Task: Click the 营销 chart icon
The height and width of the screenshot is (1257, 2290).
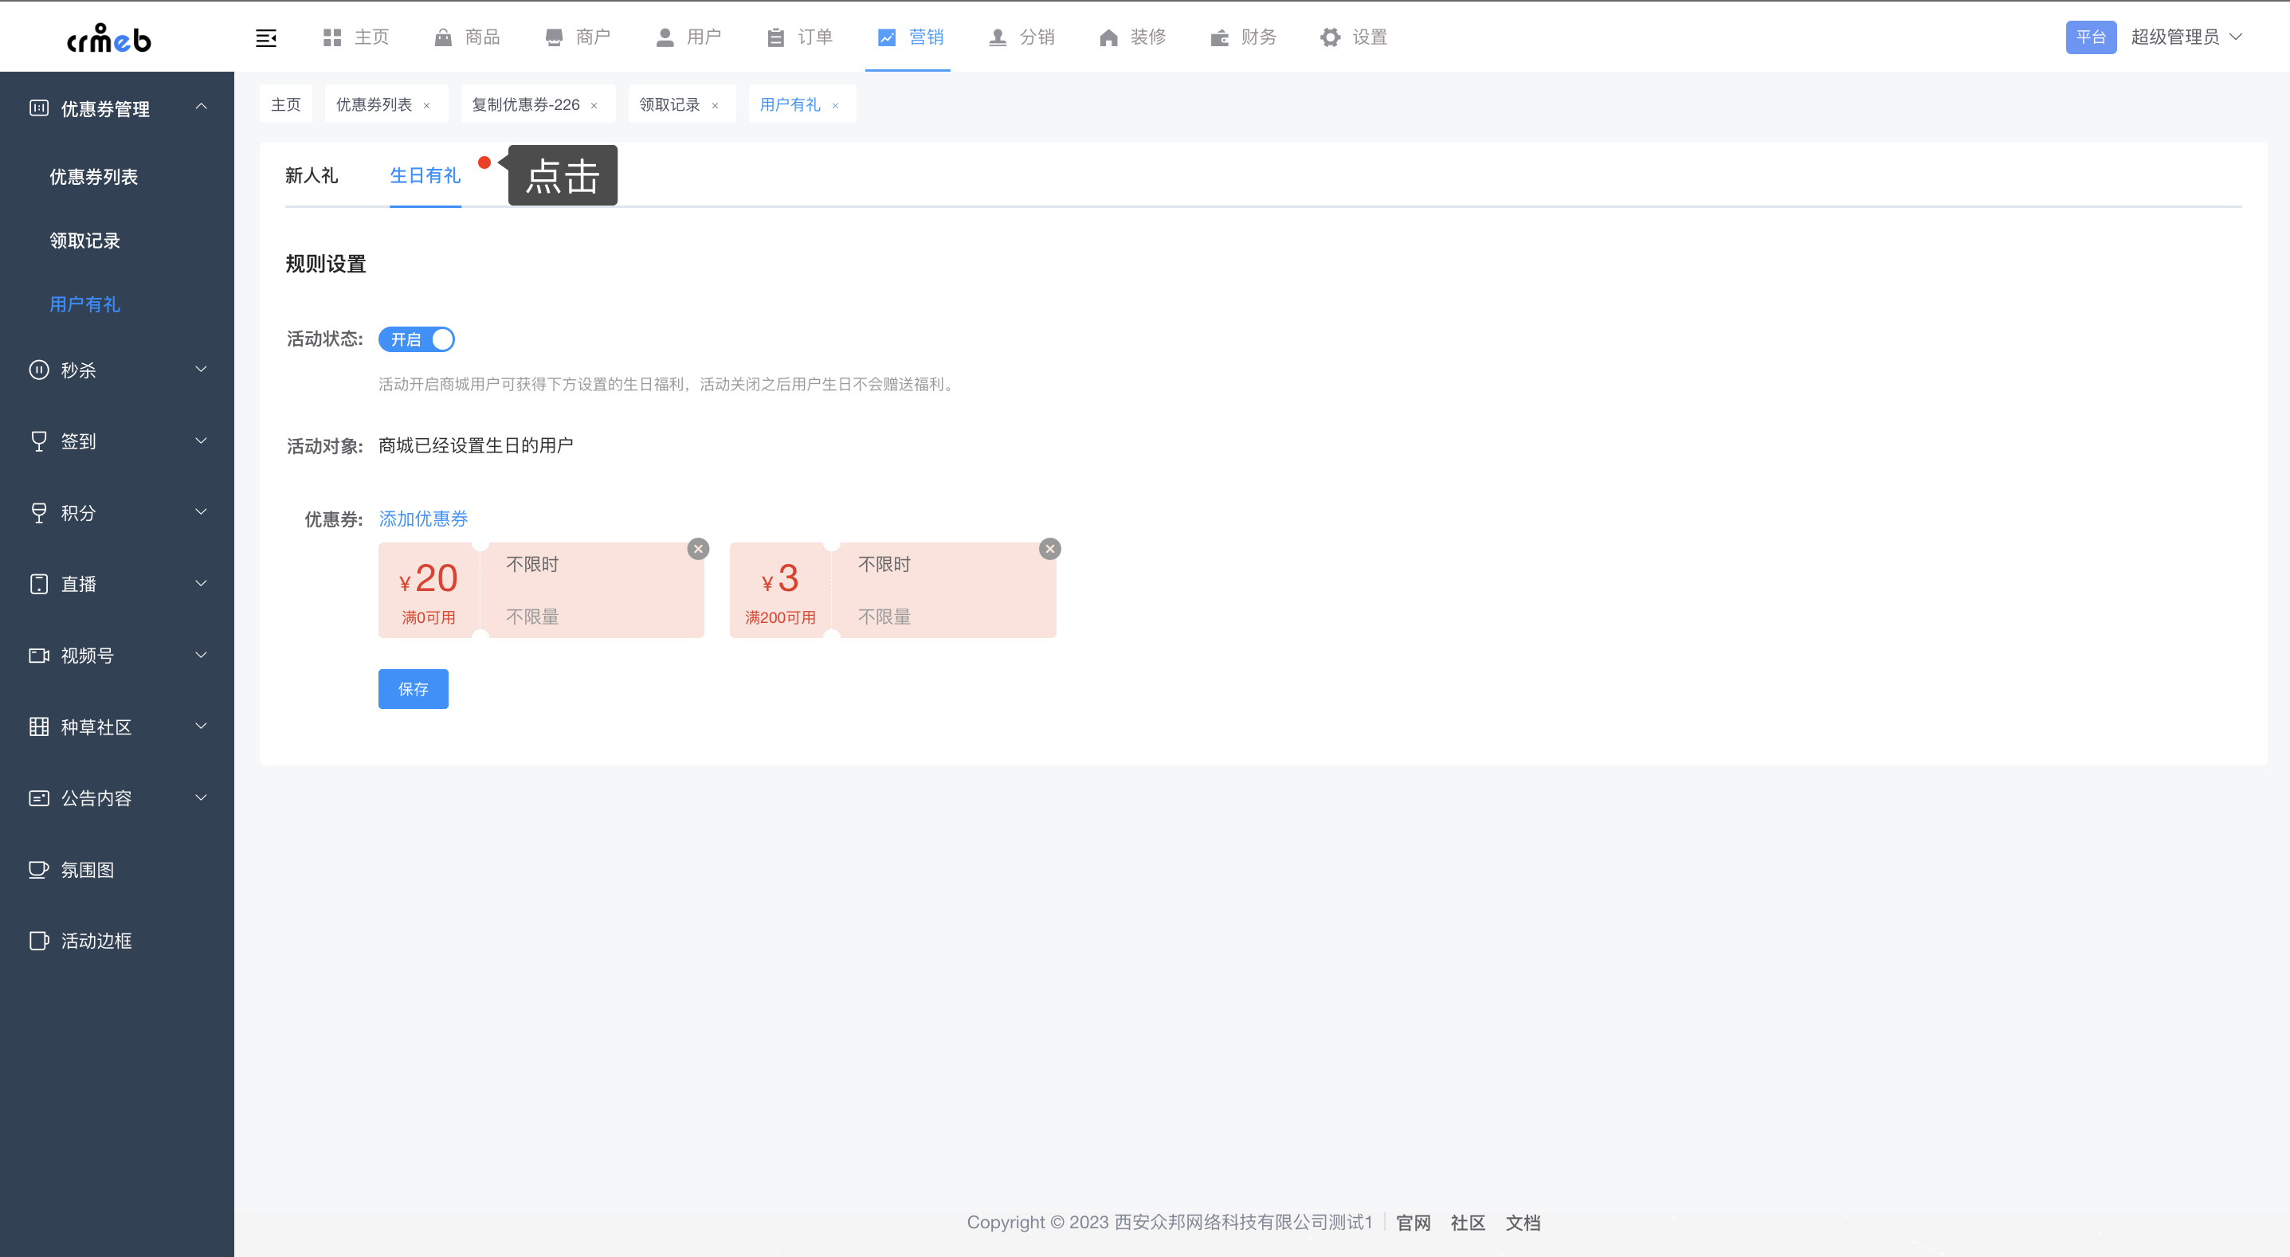Action: point(886,37)
